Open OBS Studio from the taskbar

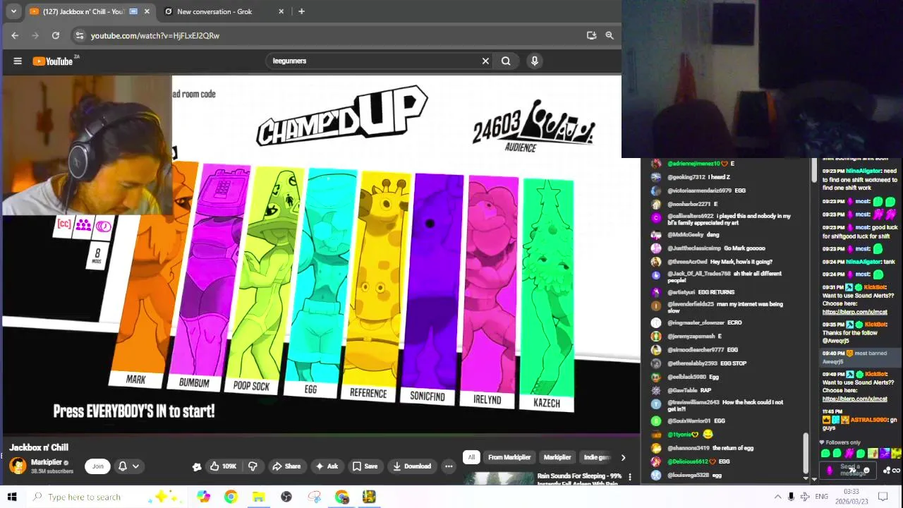click(286, 497)
